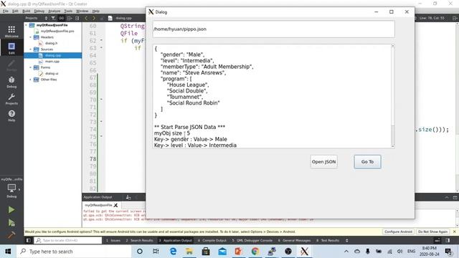This screenshot has width=459, height=258.
Task: Select main.cpp in project tree
Action: (x=52, y=62)
